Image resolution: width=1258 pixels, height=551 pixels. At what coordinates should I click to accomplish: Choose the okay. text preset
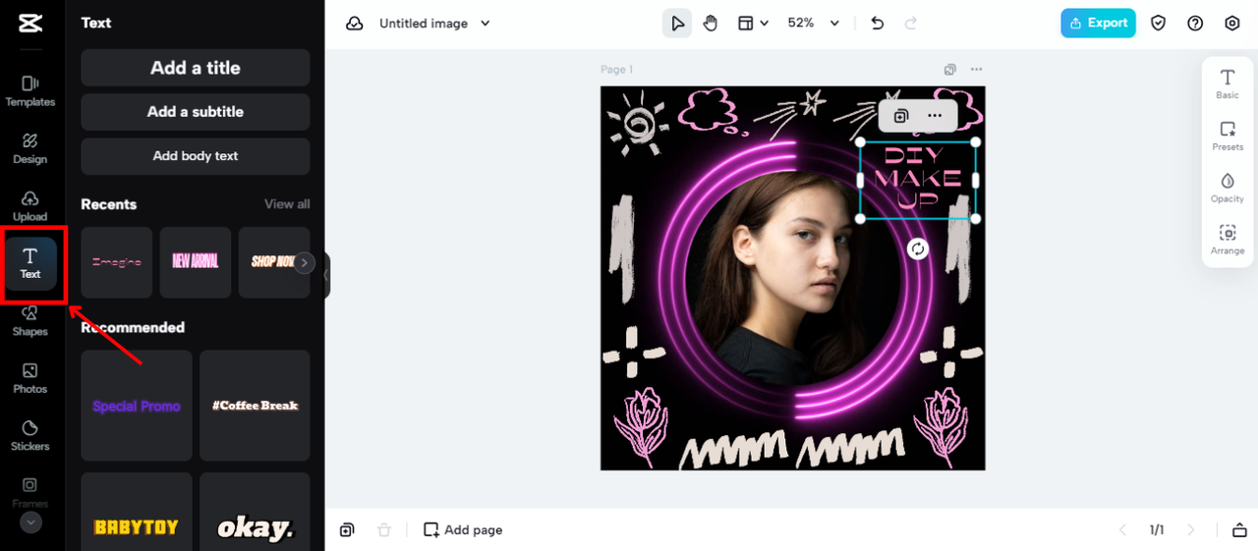click(x=255, y=512)
